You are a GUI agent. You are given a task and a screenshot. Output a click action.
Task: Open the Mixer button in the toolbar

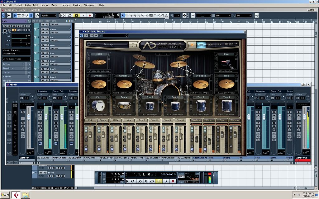31,16
